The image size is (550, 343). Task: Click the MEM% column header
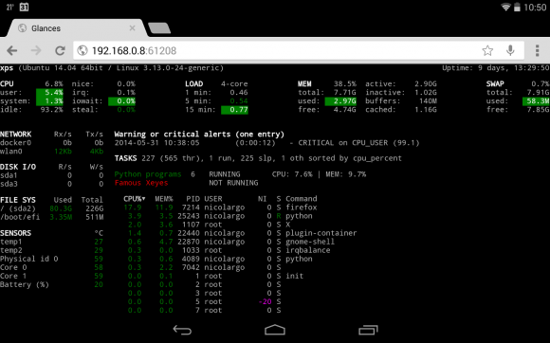click(x=164, y=199)
